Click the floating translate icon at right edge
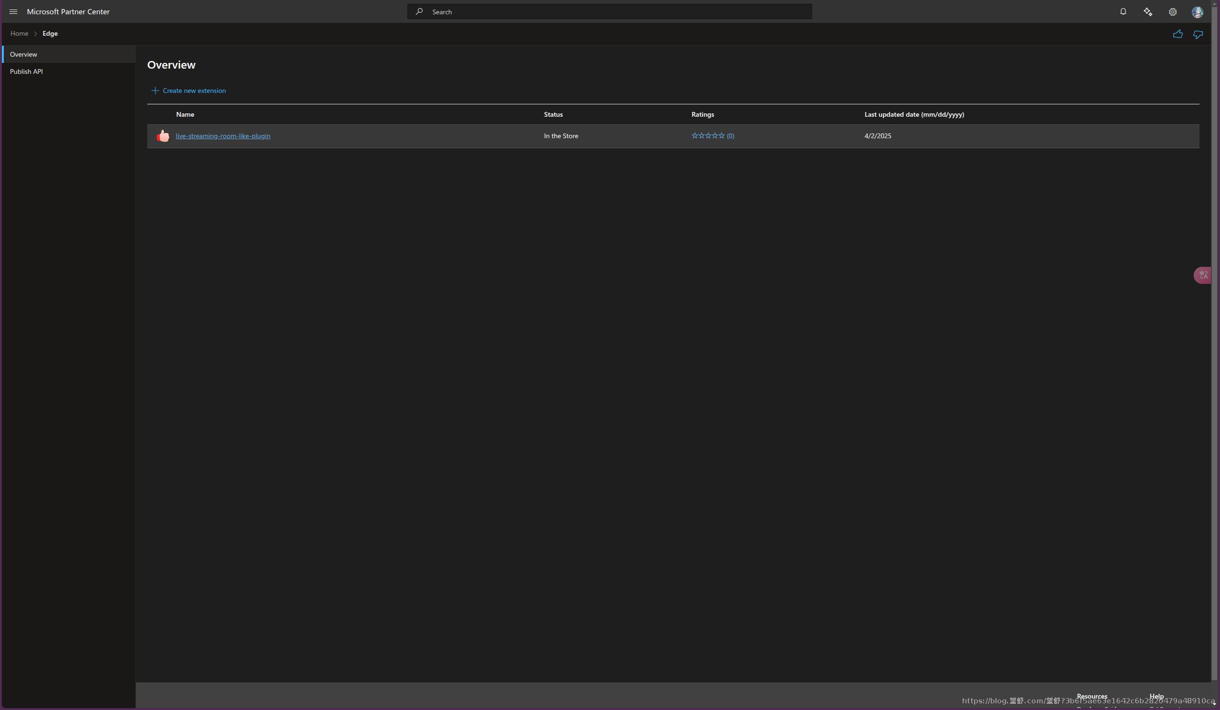Image resolution: width=1220 pixels, height=710 pixels. pyautogui.click(x=1203, y=275)
